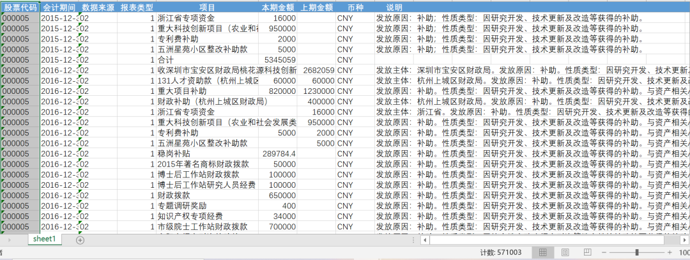Click the tab bar split handle dots
This screenshot has height=260, width=690.
coord(413,240)
